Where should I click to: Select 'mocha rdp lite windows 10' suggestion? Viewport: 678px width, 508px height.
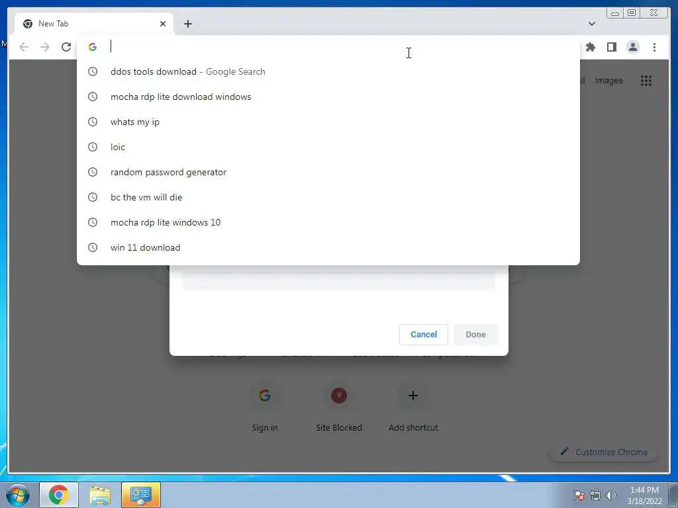(x=328, y=222)
